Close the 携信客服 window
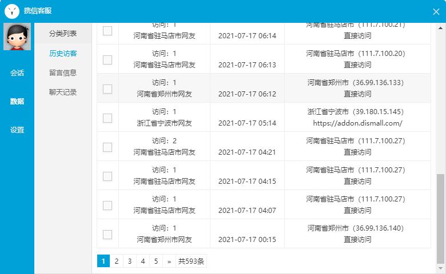The width and height of the screenshot is (446, 274). (x=436, y=11)
